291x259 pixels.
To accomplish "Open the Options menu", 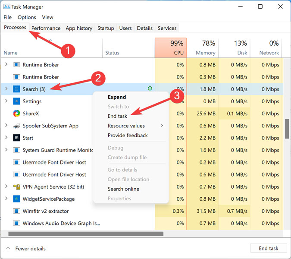I will [27, 17].
